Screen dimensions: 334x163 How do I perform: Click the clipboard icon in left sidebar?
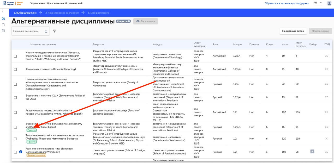[3, 25]
